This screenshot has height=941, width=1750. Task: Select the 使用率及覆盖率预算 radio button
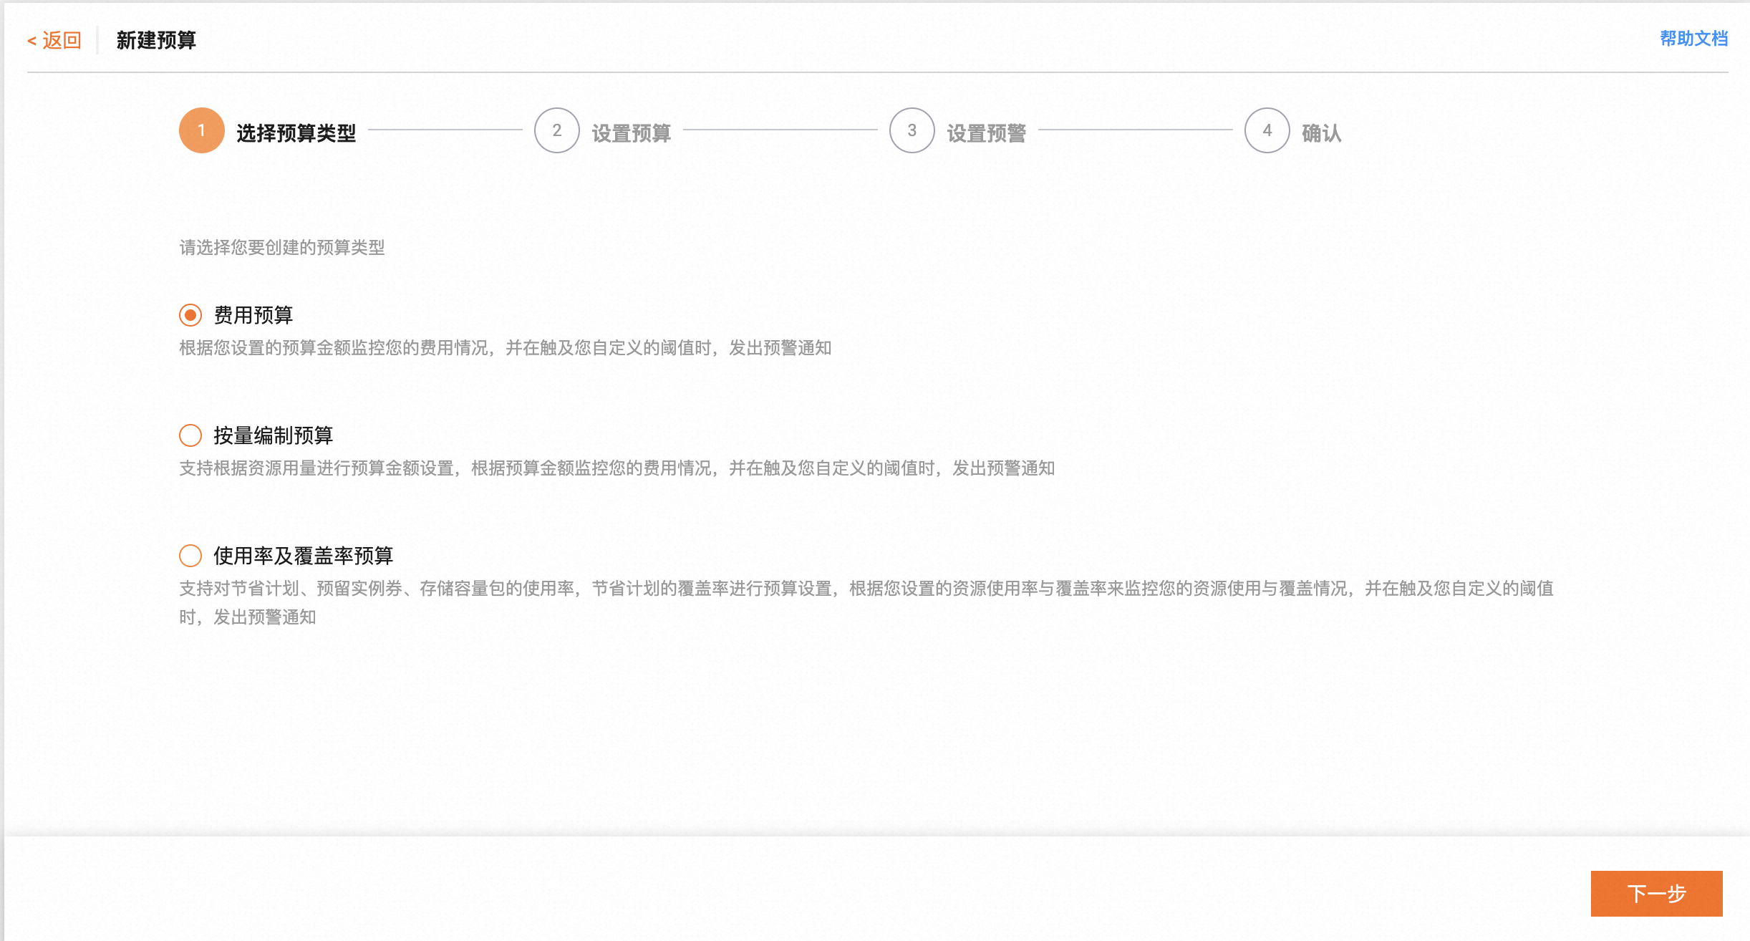click(x=190, y=556)
